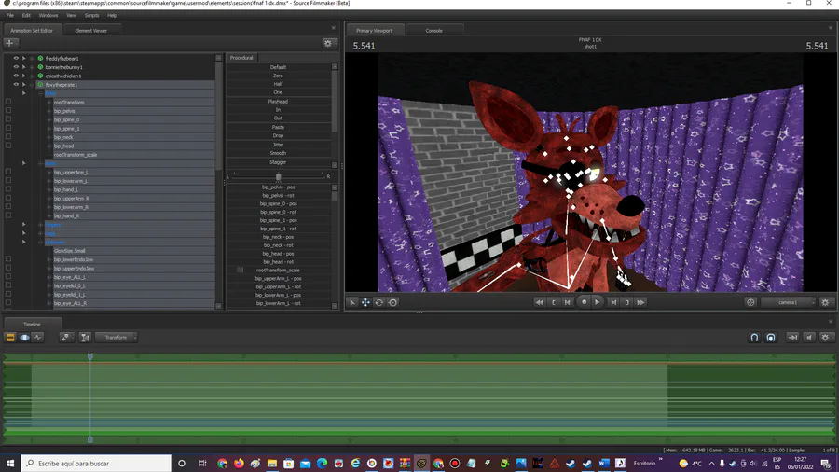Check the box beside bip_pelvis

pos(8,110)
